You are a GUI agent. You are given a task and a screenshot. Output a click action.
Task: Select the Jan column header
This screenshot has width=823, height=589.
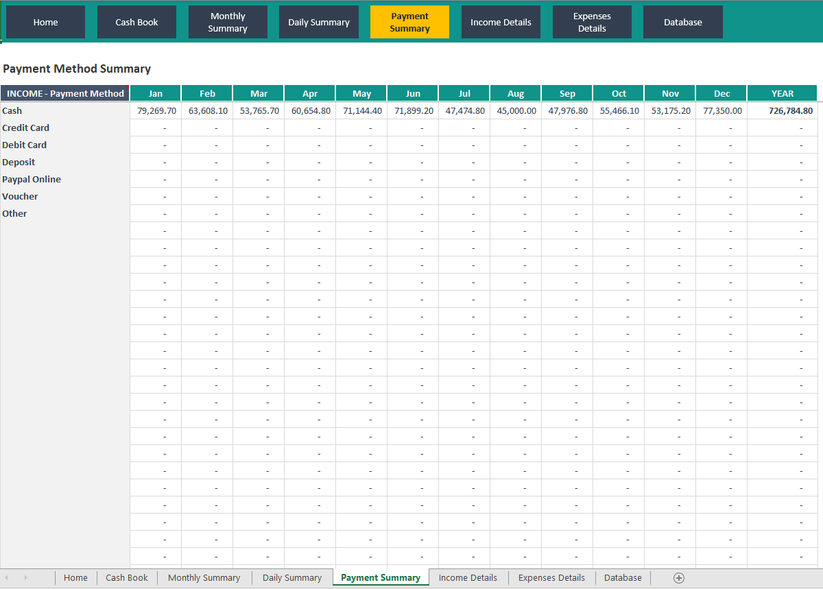coord(156,93)
